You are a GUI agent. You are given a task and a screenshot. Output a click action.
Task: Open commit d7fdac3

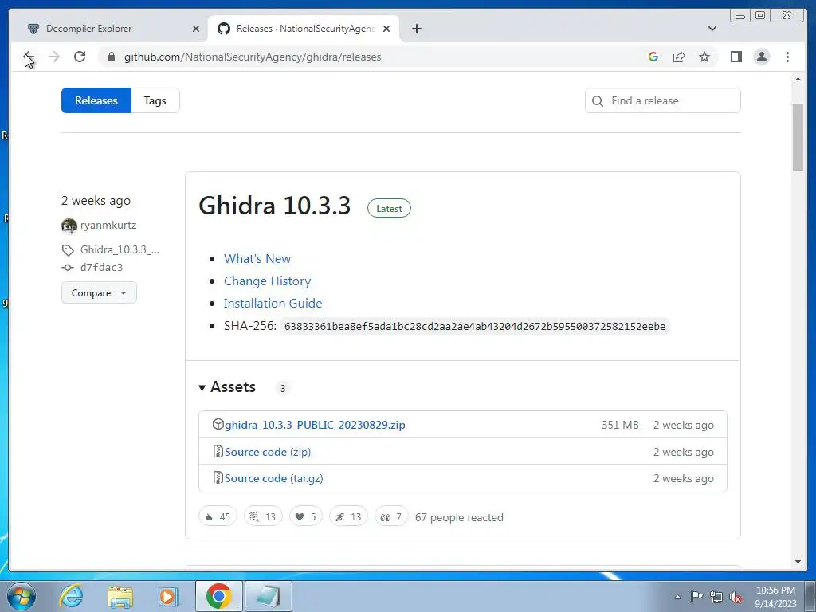point(101,268)
